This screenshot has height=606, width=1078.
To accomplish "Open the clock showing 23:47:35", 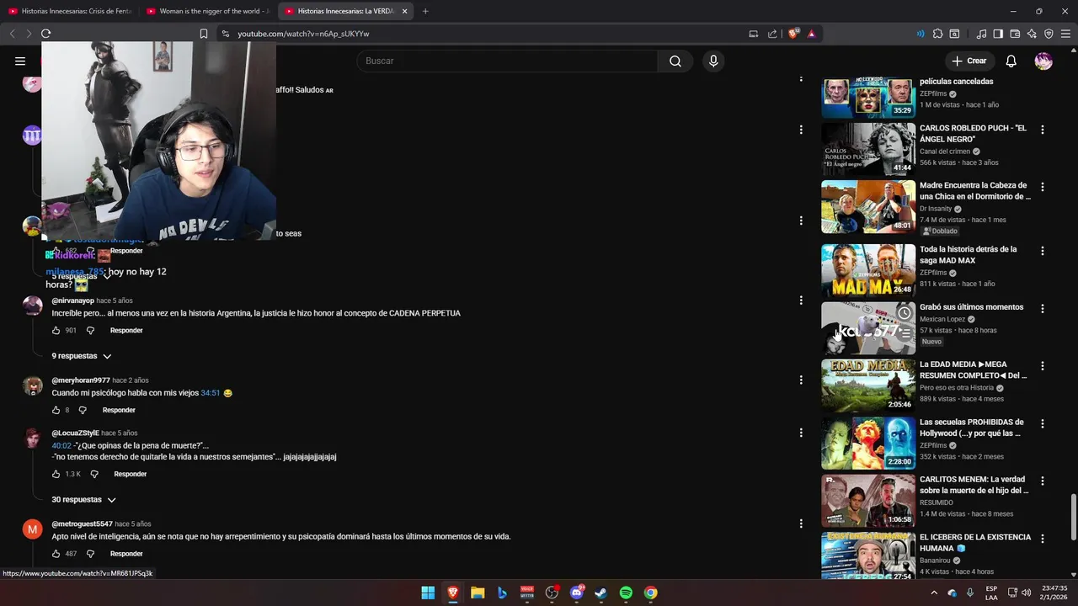I will [x=1054, y=593].
